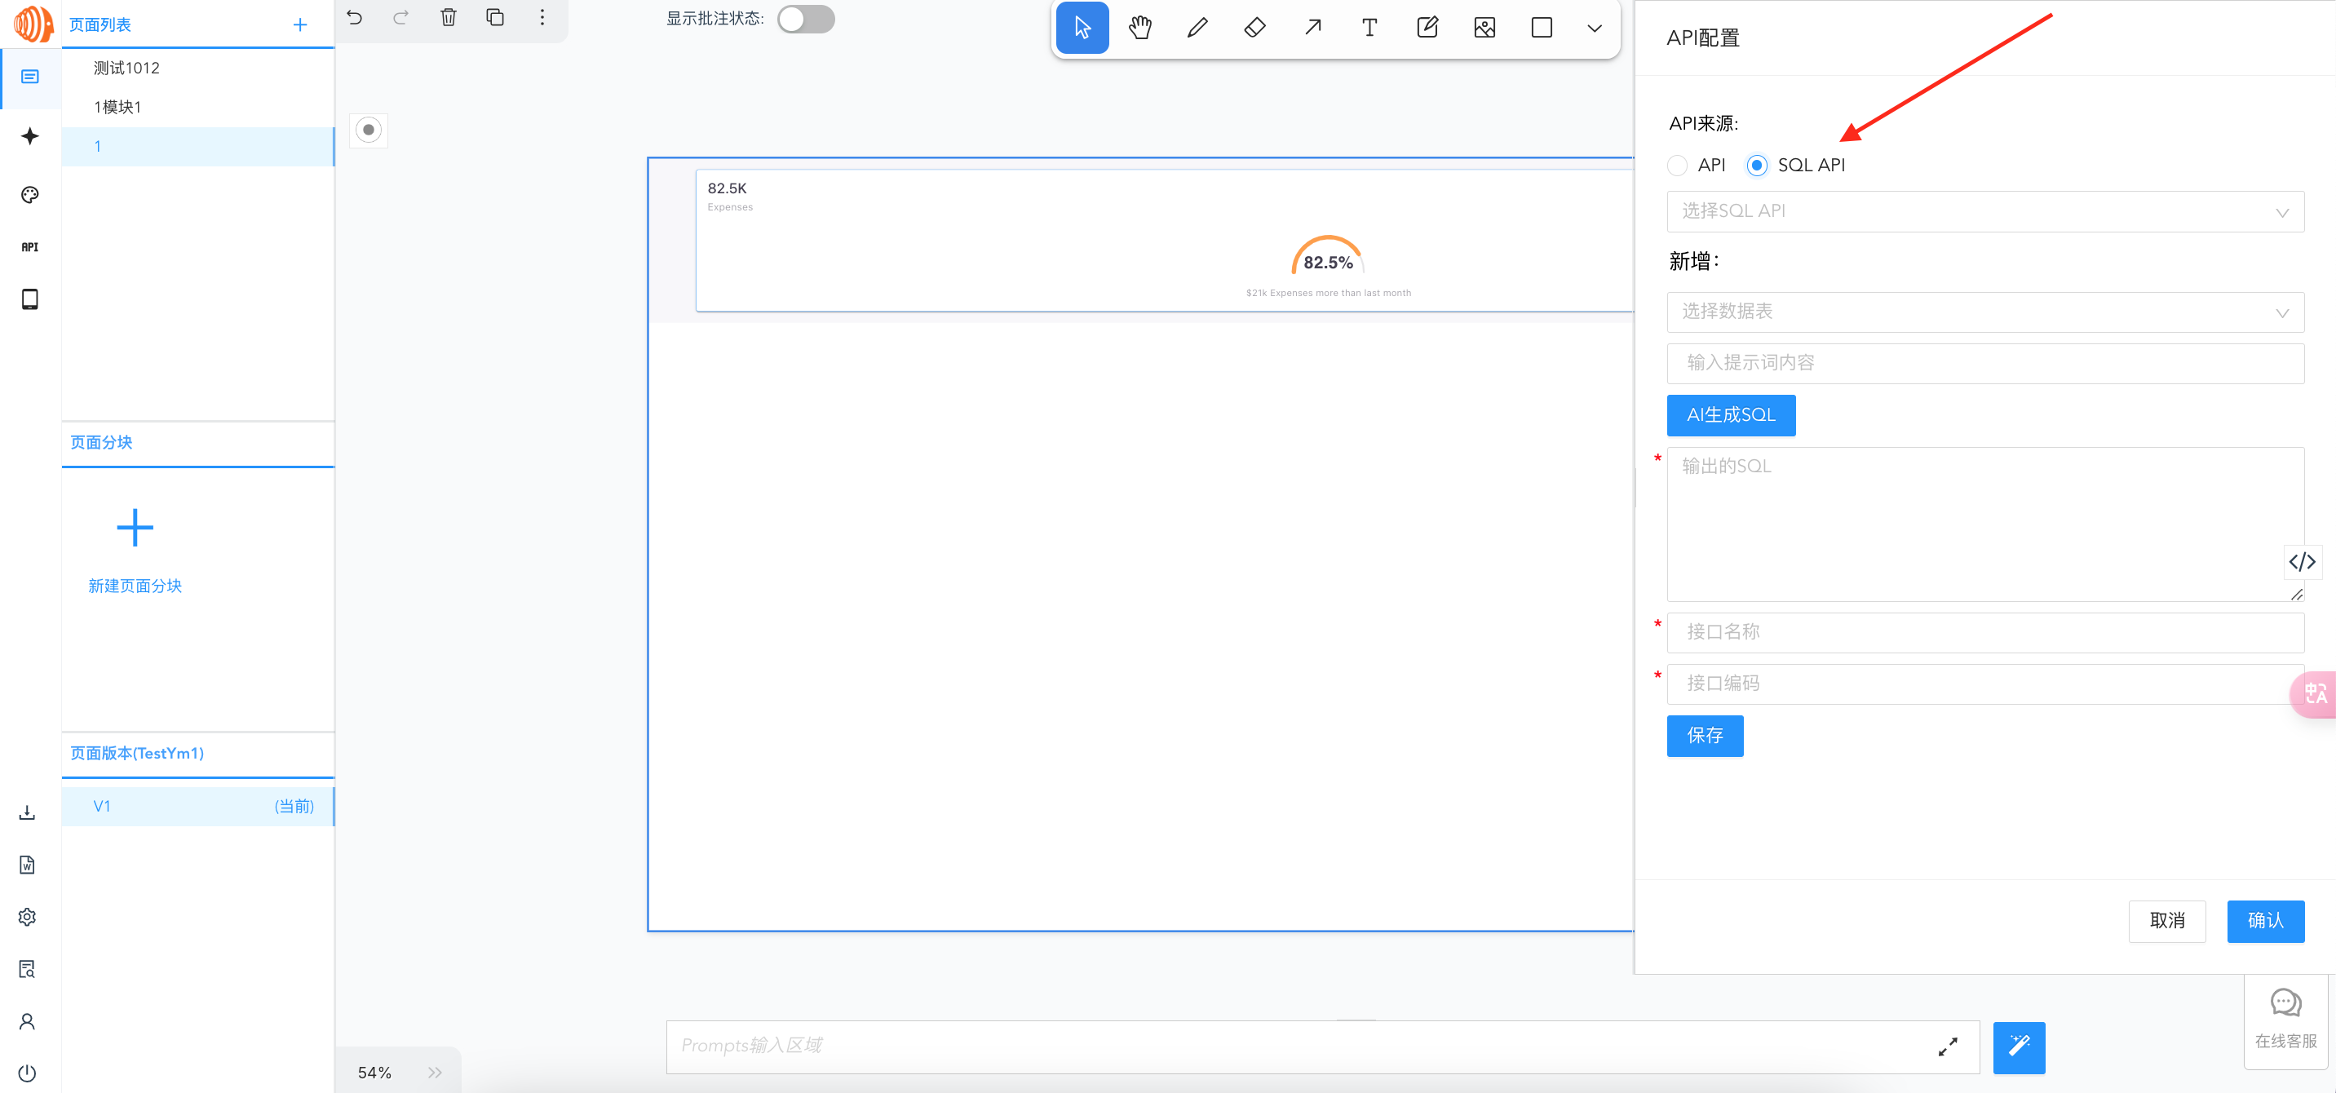Select the image insert tool
The image size is (2336, 1093).
coord(1484,27)
